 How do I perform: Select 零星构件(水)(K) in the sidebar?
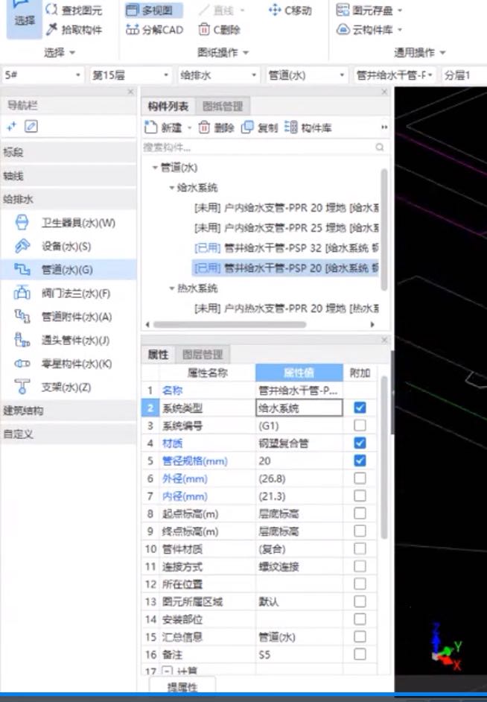[69, 364]
